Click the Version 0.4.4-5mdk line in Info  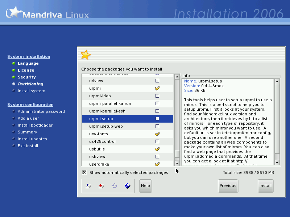click(x=204, y=86)
